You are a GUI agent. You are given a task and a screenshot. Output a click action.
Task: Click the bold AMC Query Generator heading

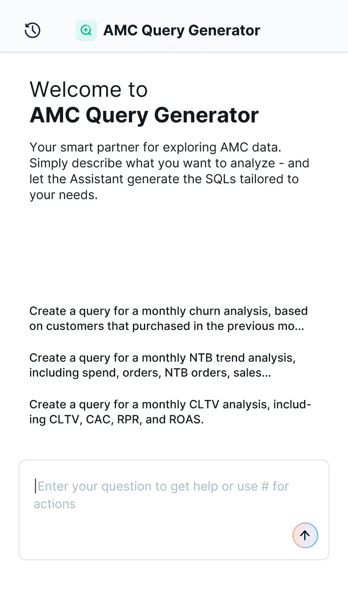pyautogui.click(x=144, y=115)
